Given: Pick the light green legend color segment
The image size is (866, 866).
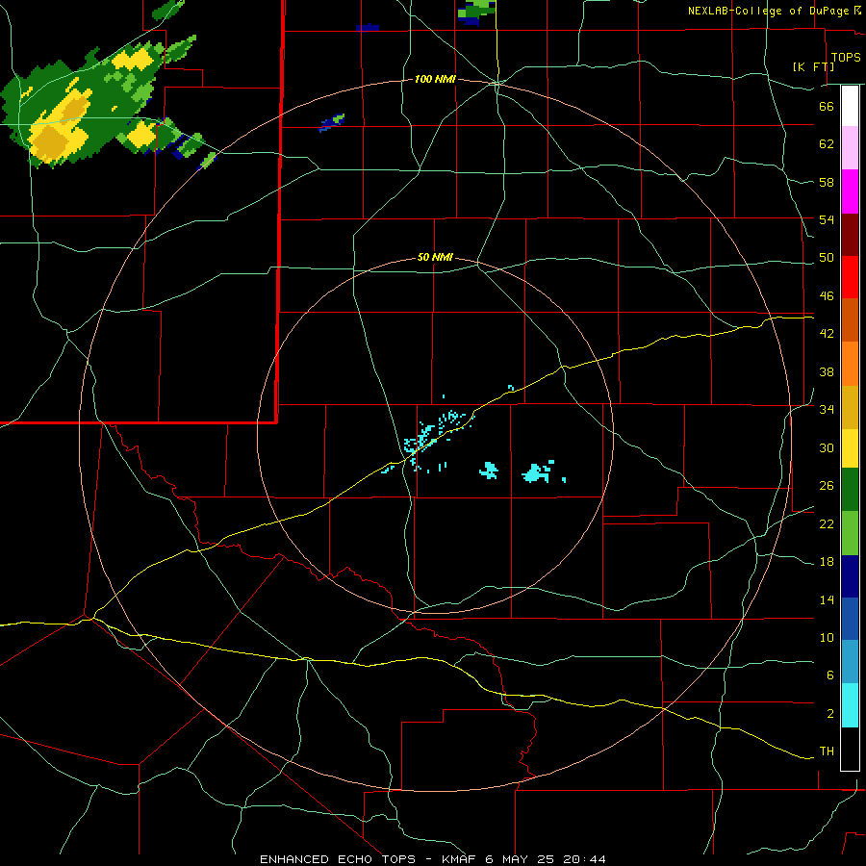Looking at the screenshot, I should click(850, 533).
